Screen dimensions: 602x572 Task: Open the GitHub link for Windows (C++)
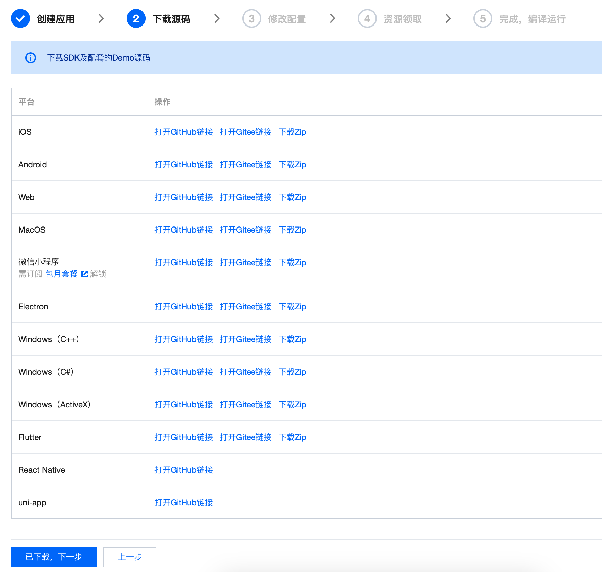point(184,339)
